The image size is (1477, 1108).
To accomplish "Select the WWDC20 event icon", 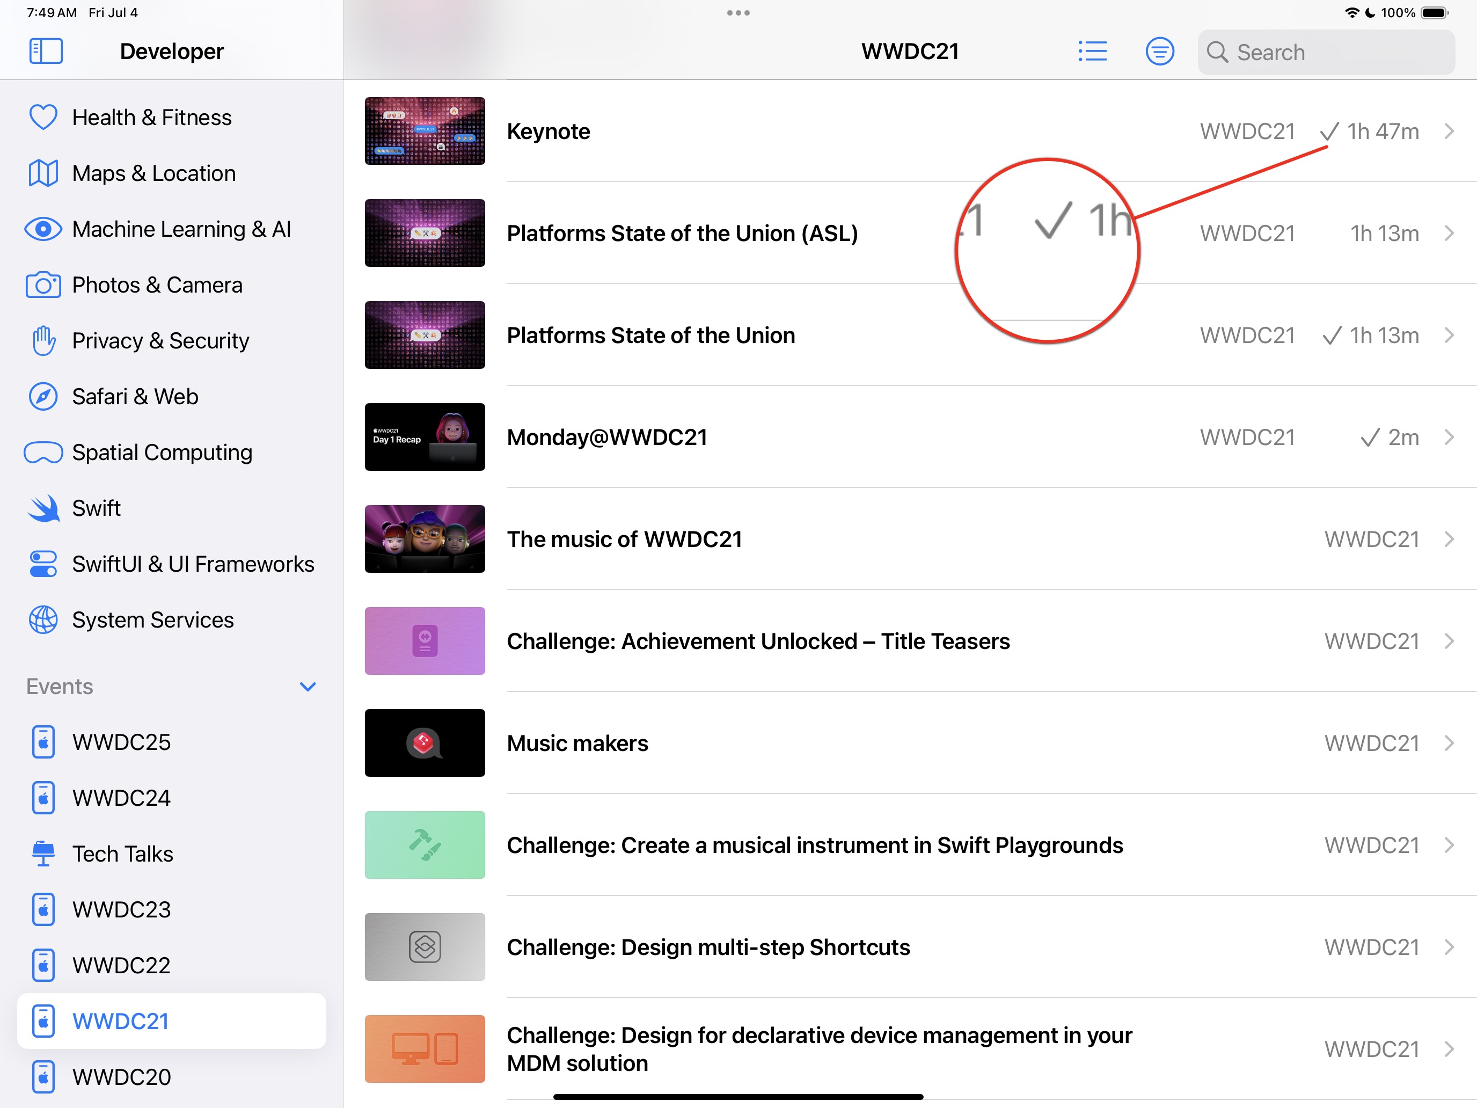I will coord(43,1077).
